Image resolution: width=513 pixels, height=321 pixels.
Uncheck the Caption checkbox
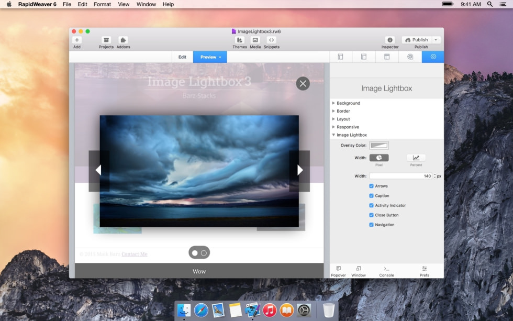(x=371, y=196)
